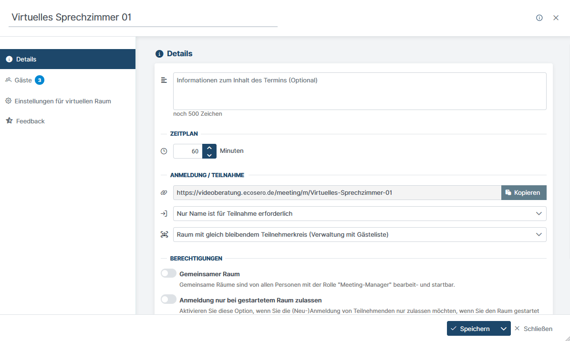The image size is (570, 341).
Task: Copy the meeting link using Kopieren
Action: point(524,192)
